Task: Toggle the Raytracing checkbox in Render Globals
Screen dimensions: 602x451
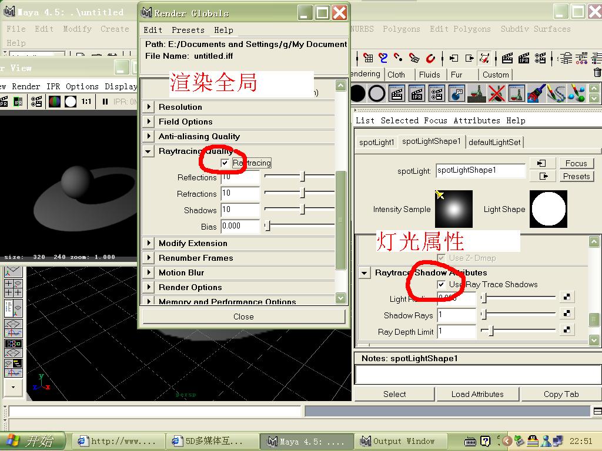Action: pyautogui.click(x=225, y=163)
